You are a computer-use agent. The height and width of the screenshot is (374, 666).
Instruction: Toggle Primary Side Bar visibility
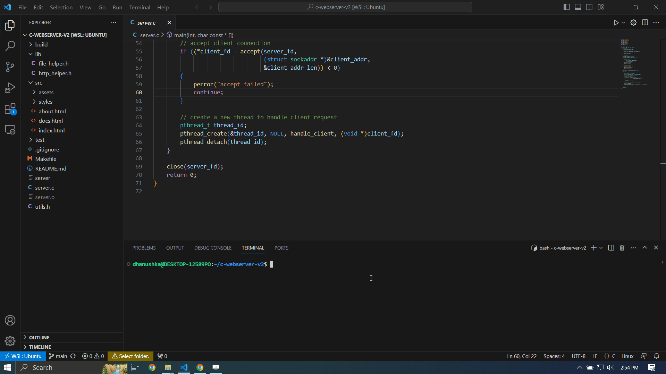pyautogui.click(x=566, y=7)
